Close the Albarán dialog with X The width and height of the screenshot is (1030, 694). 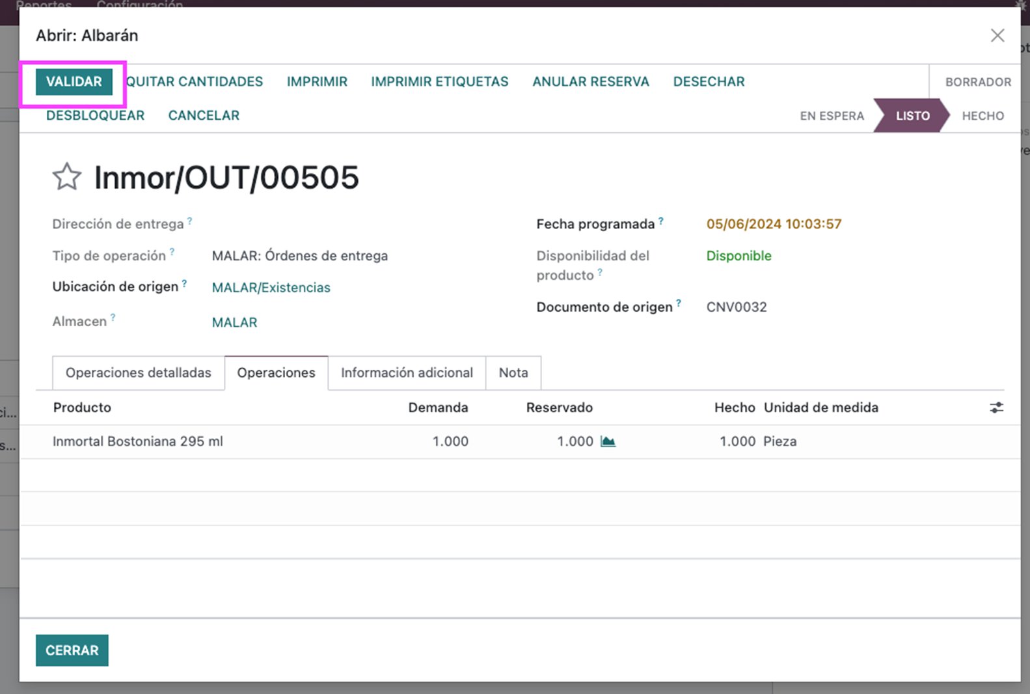point(997,35)
